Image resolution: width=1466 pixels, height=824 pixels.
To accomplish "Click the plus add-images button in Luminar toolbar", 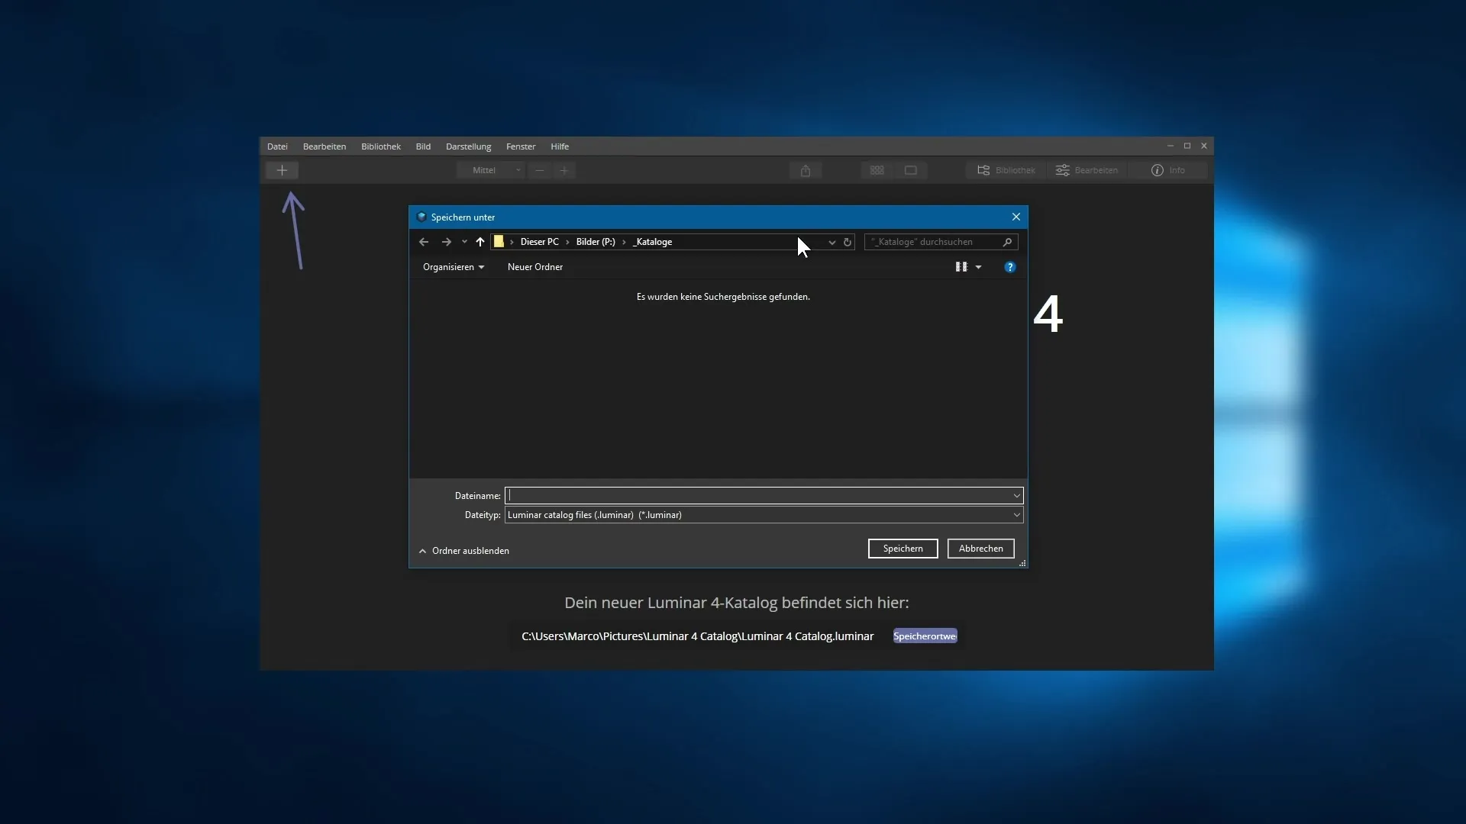I will 282,170.
